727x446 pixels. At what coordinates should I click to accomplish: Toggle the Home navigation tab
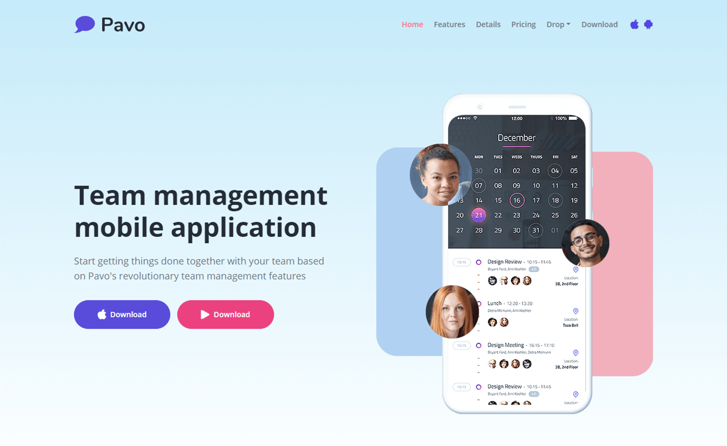[412, 24]
